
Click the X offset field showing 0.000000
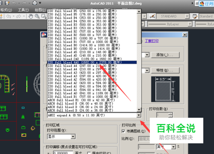pos(63,153)
